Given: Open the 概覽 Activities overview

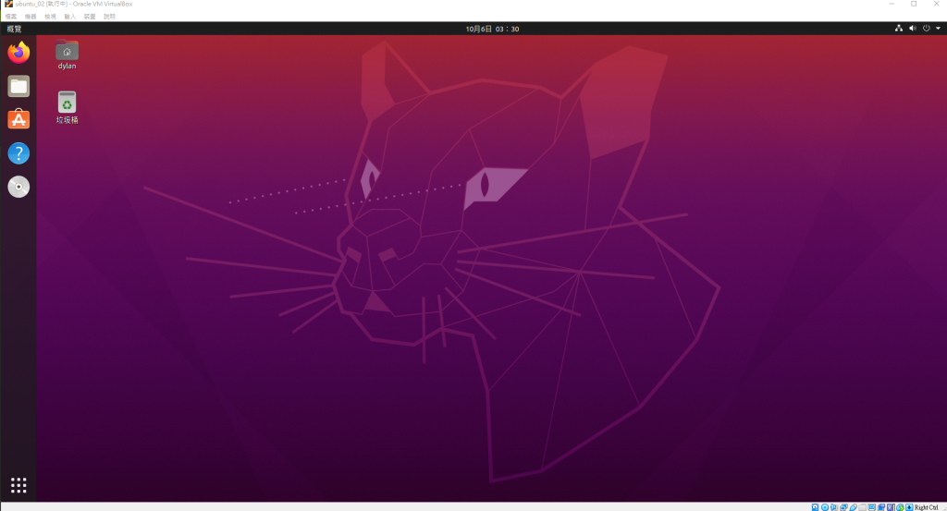Looking at the screenshot, I should click(x=14, y=29).
